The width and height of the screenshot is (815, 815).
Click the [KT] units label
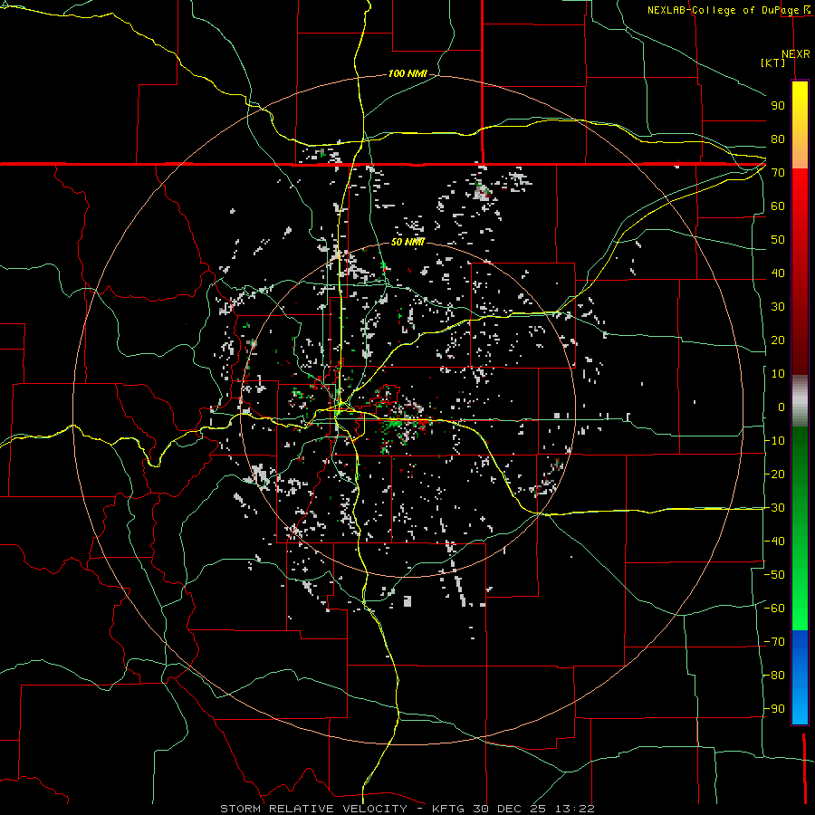773,62
